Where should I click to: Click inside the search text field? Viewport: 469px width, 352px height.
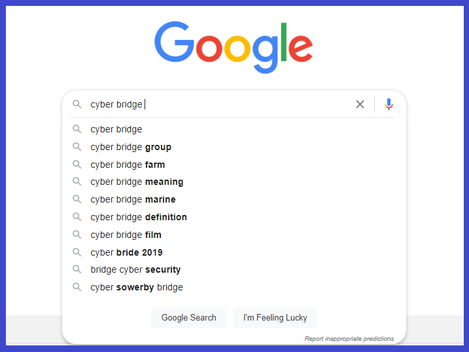pos(220,104)
